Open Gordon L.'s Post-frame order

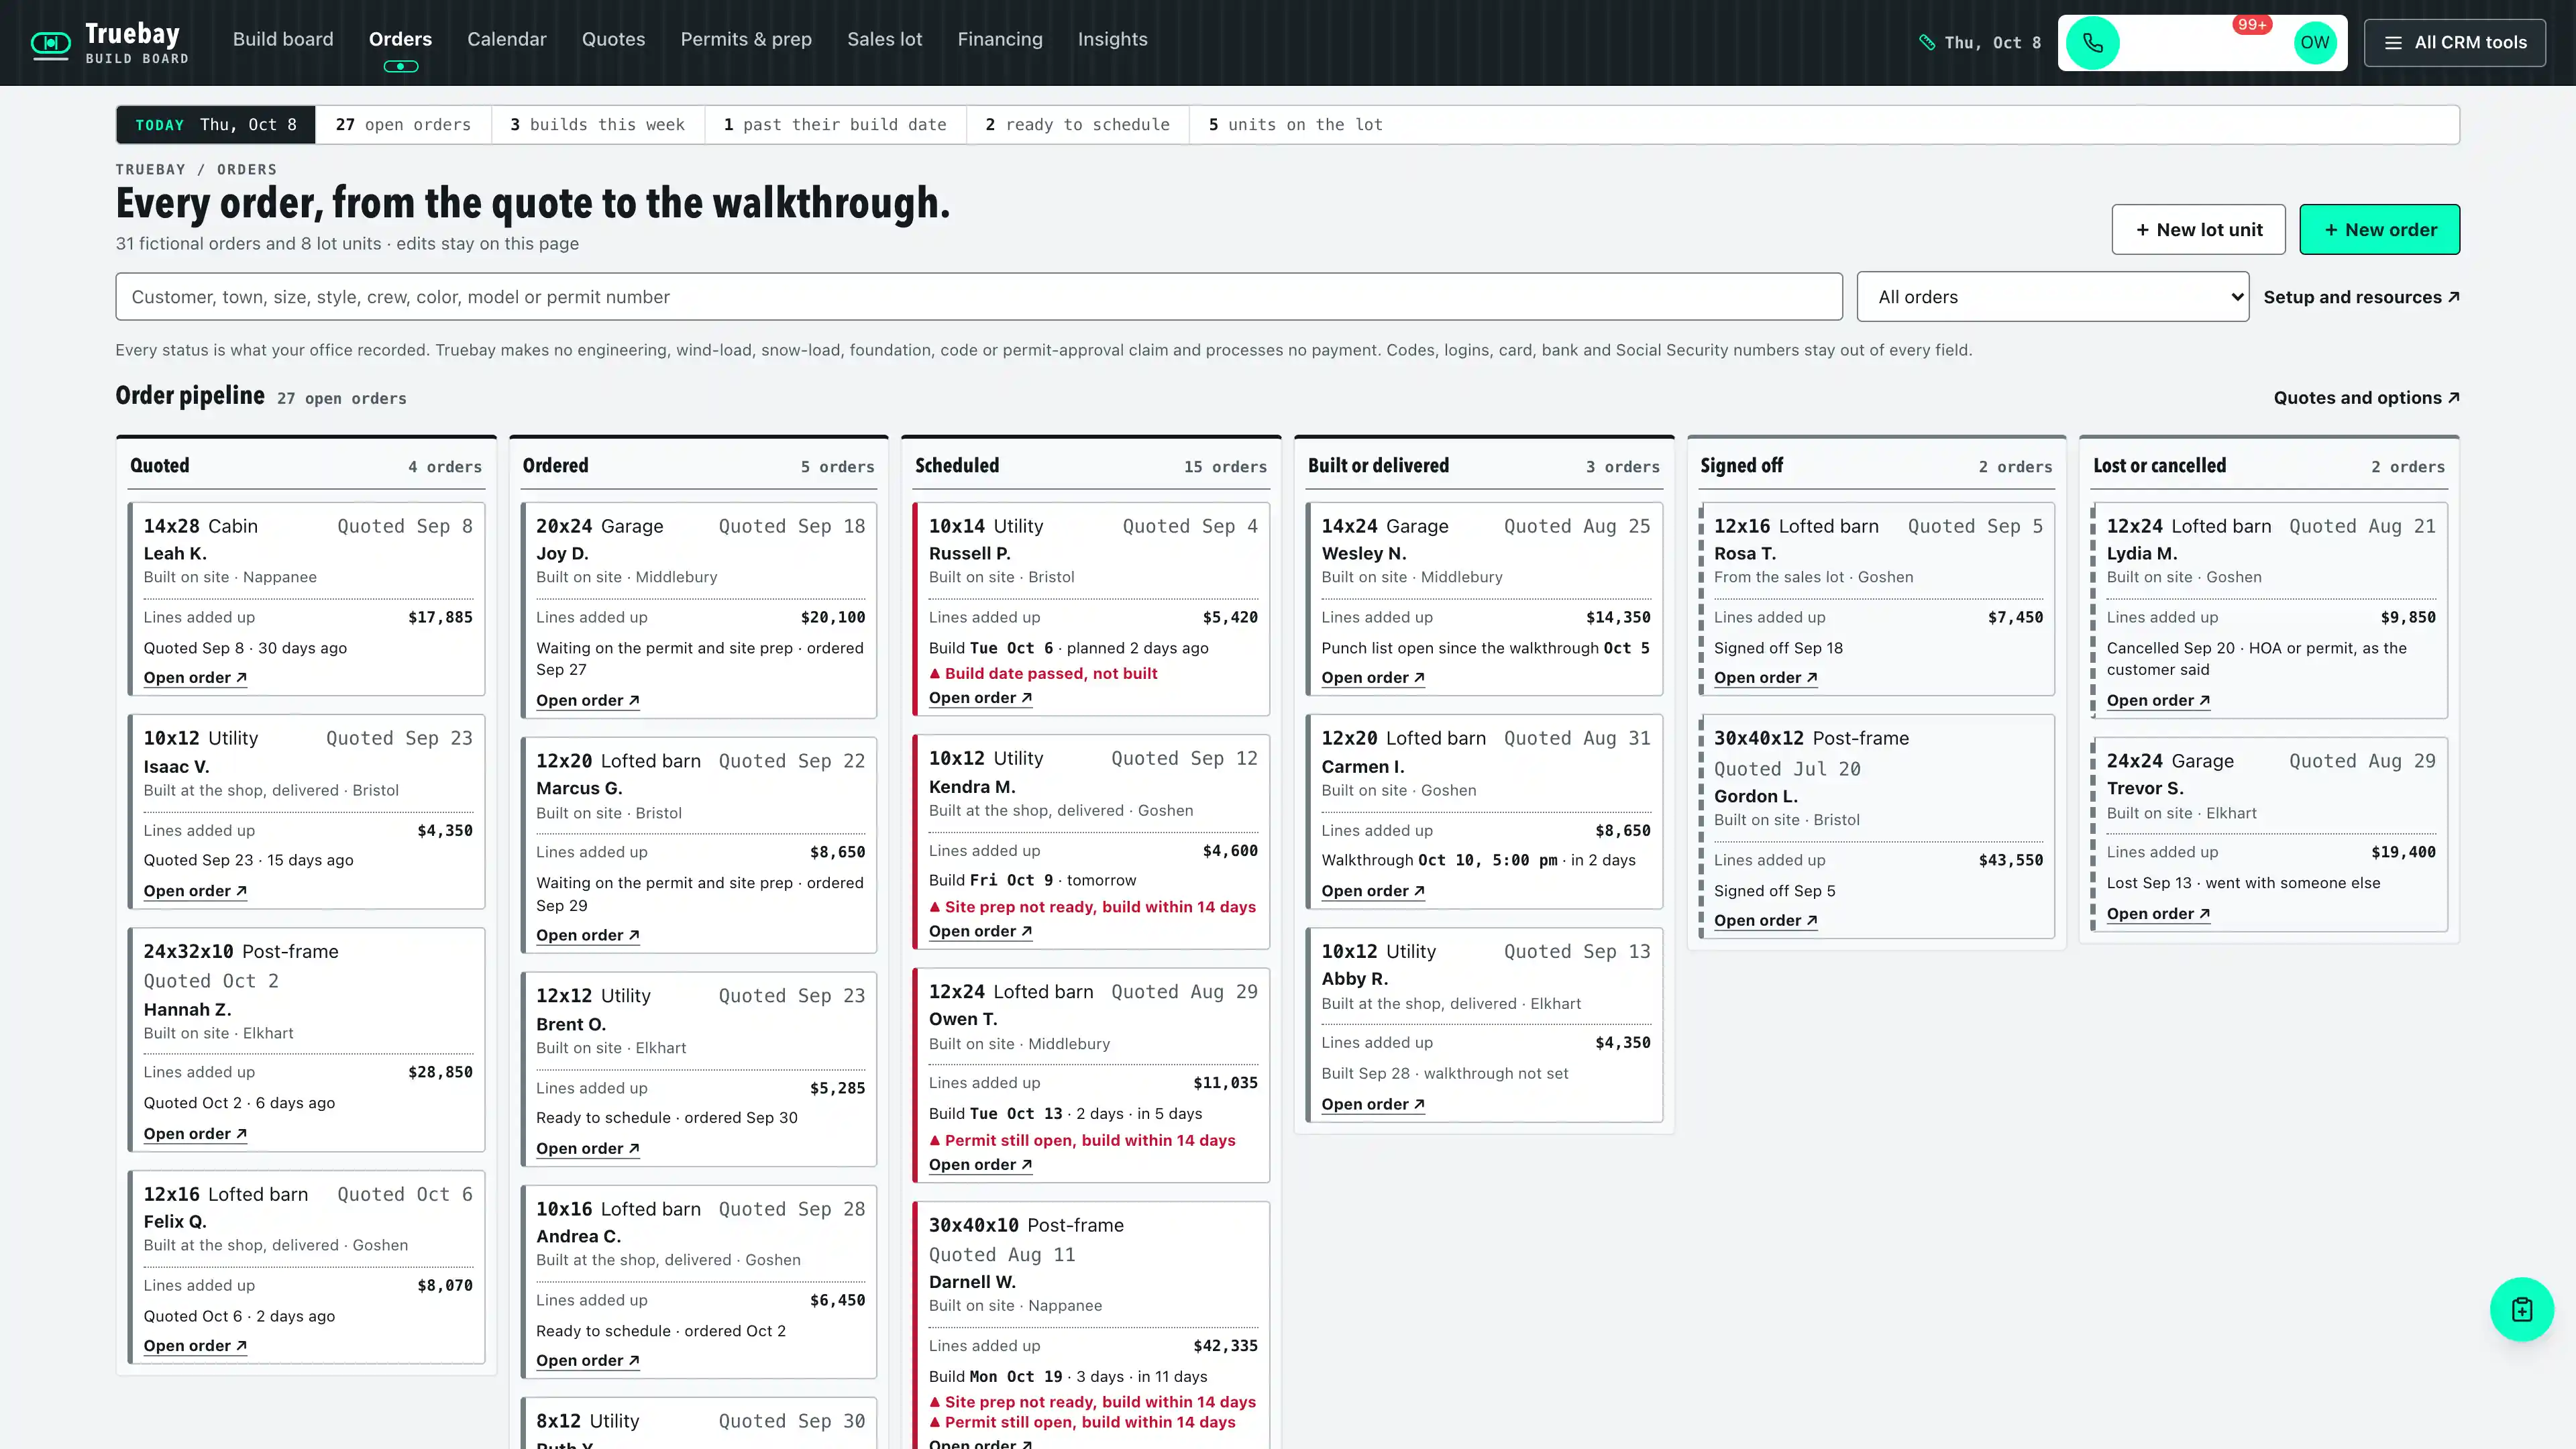click(1765, 921)
